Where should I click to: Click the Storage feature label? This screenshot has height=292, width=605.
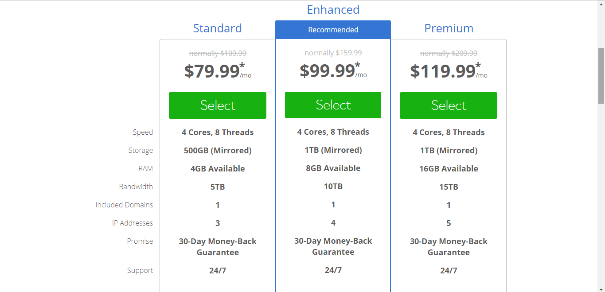point(141,151)
